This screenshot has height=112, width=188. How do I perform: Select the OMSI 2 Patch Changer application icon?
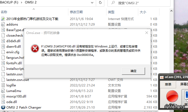(3, 107)
